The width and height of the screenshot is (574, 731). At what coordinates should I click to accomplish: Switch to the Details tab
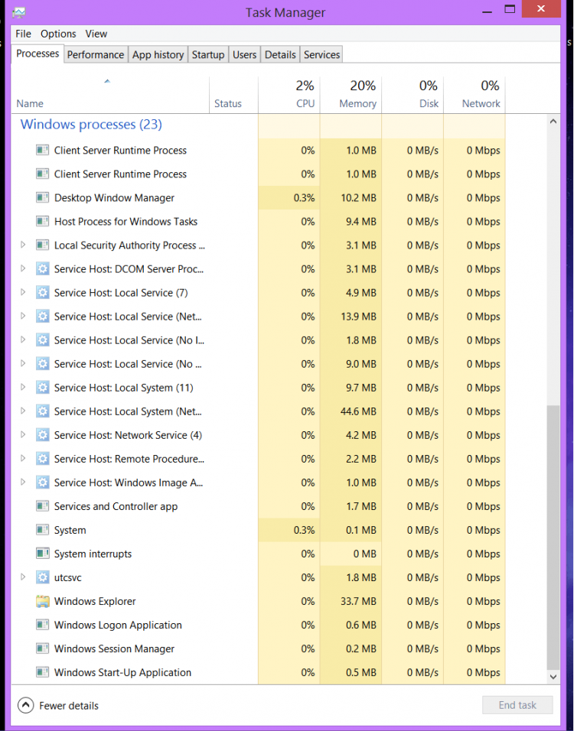280,54
